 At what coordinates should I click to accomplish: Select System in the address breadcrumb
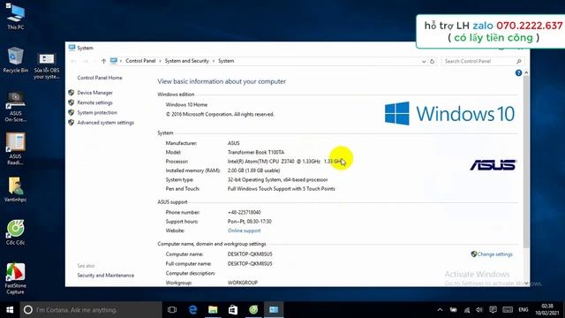pyautogui.click(x=226, y=61)
